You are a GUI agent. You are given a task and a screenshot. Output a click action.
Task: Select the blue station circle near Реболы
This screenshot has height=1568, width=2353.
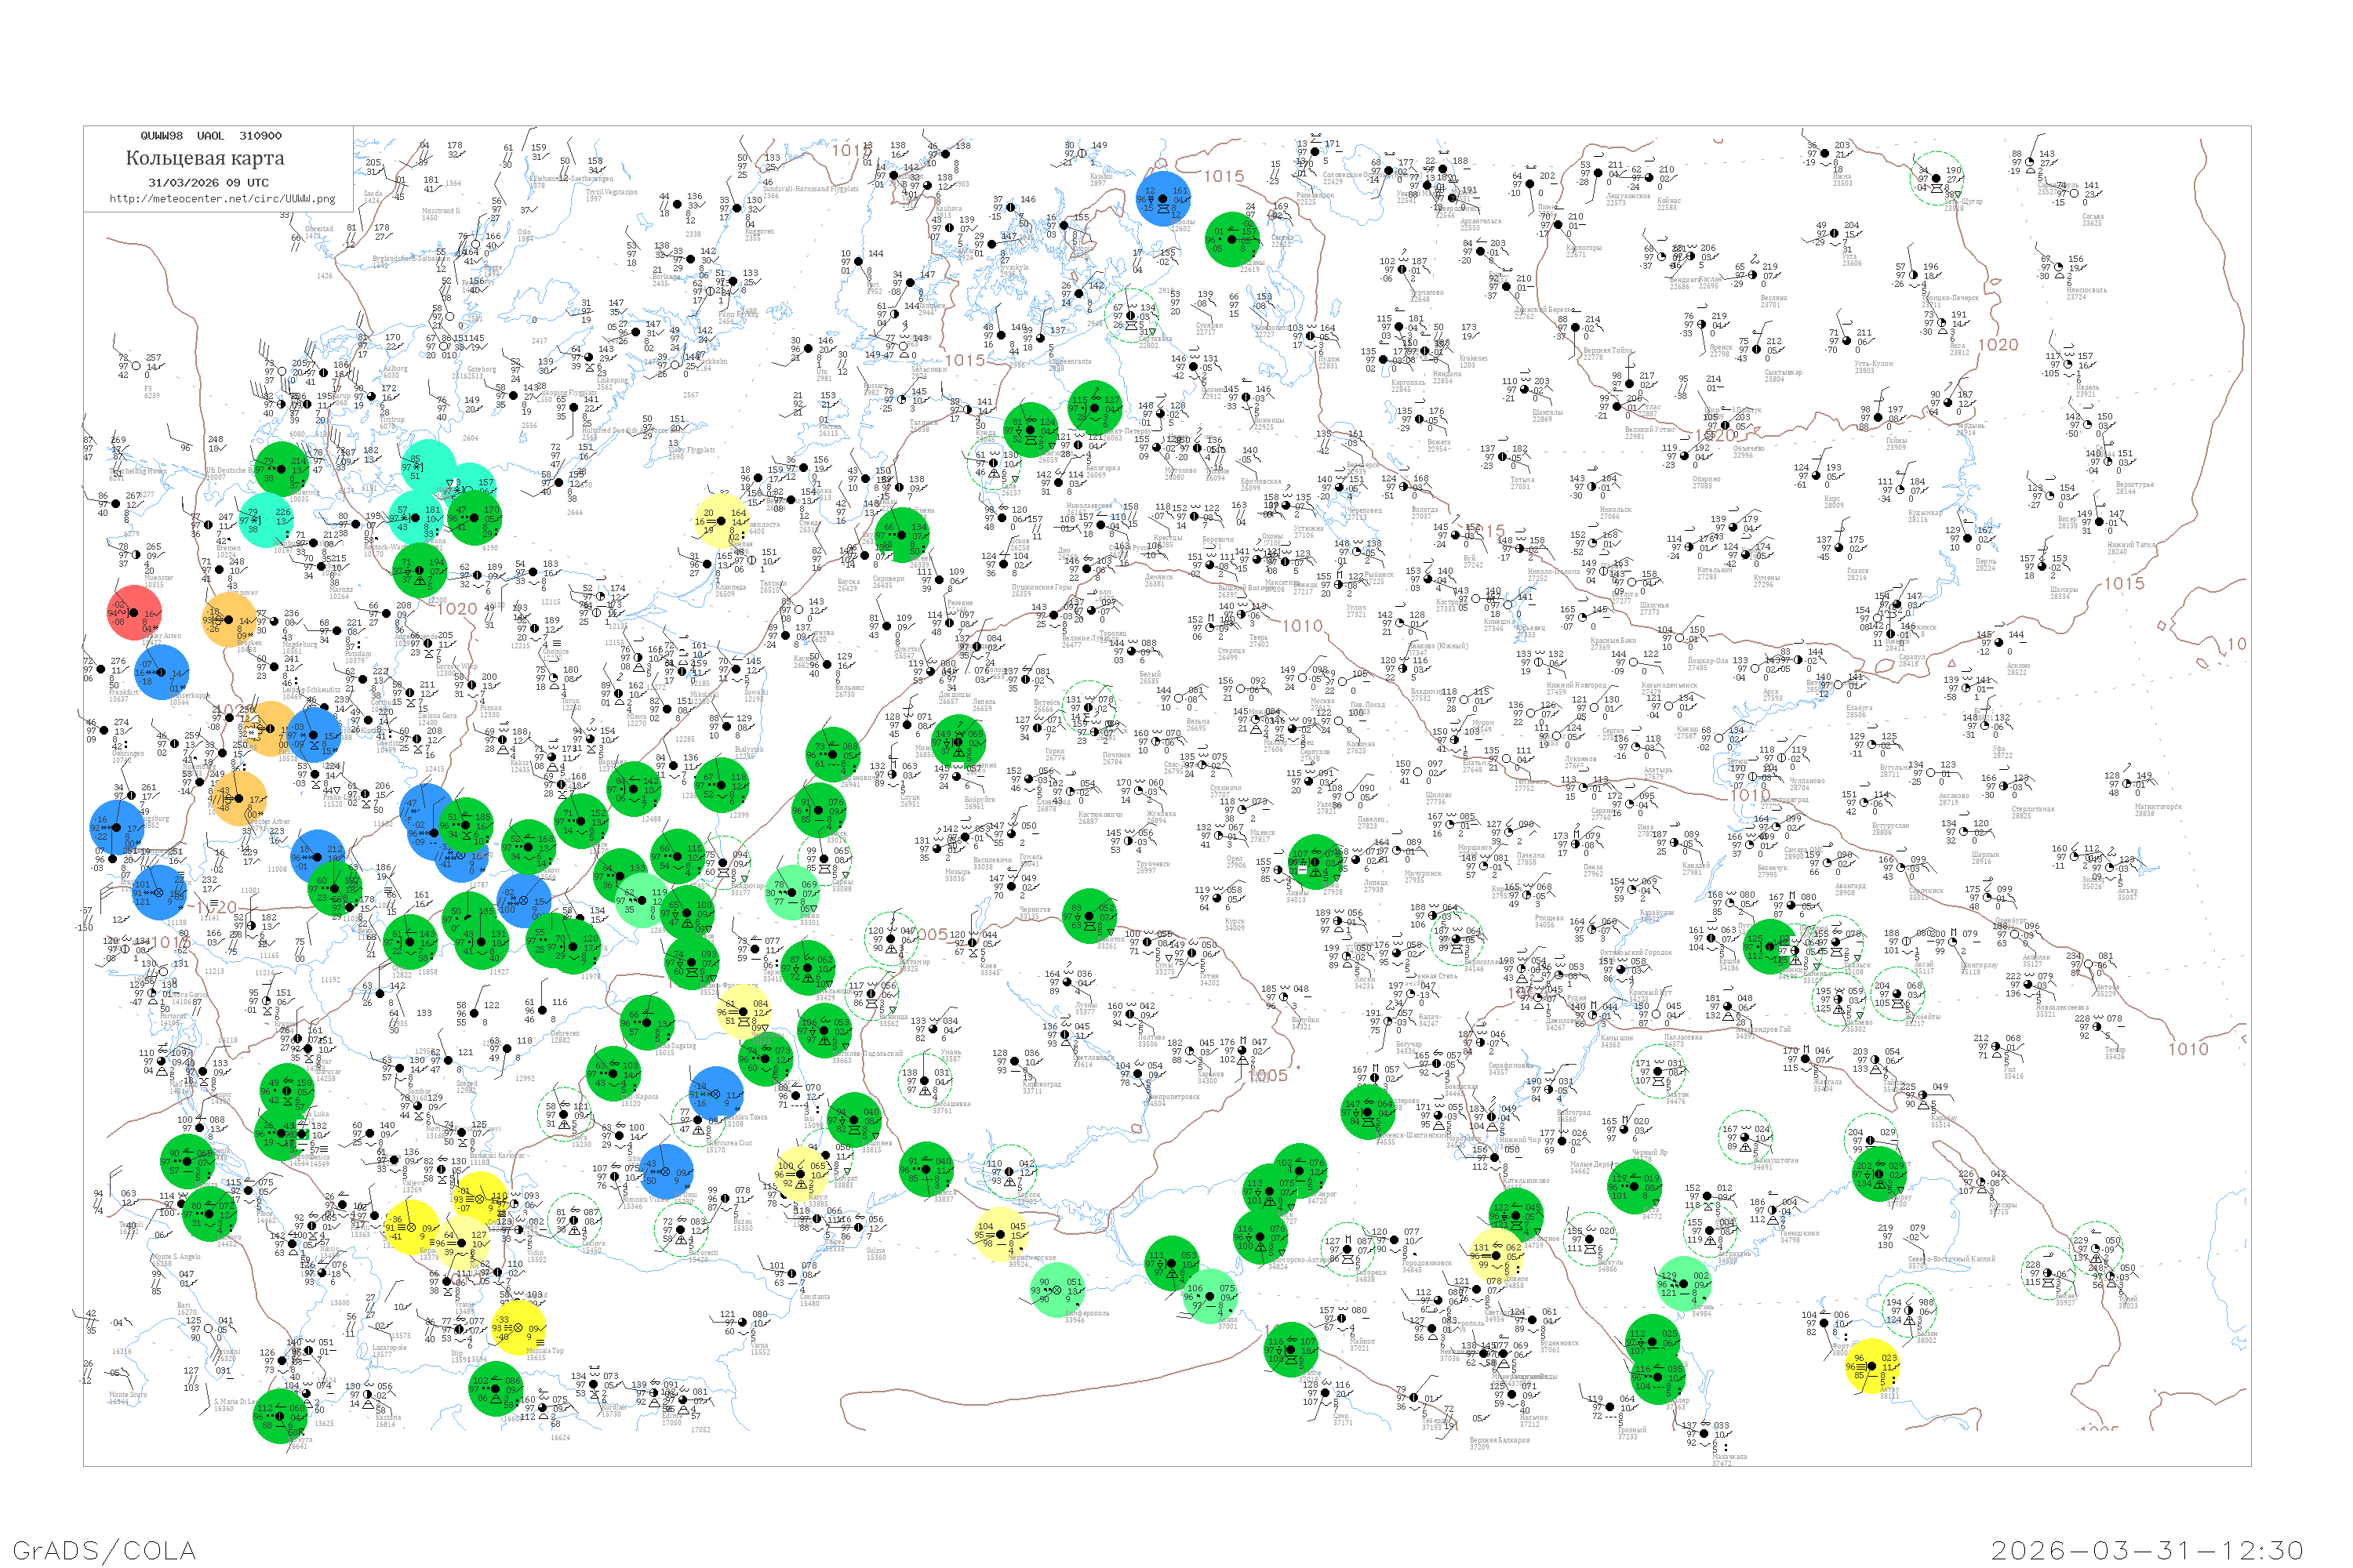[1165, 198]
